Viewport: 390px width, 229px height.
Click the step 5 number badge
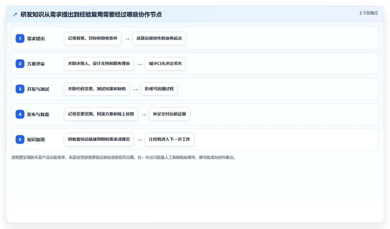point(20,139)
